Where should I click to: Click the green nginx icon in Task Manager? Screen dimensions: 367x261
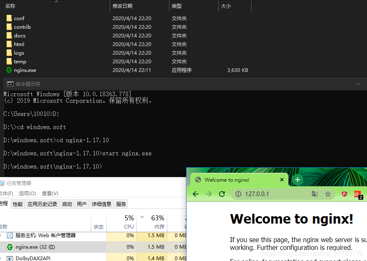point(11,247)
